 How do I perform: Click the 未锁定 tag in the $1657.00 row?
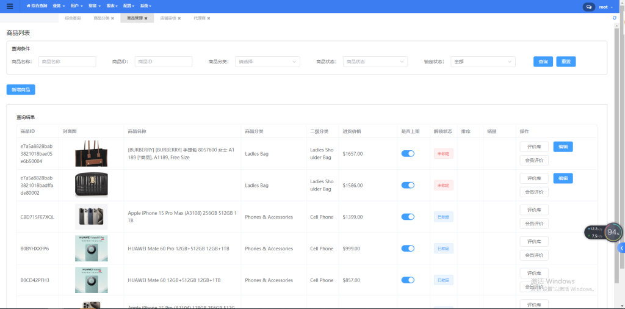(444, 153)
